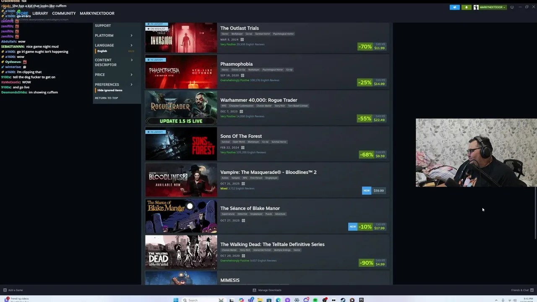Screen dimensions: 537x302
Task: Click The Séance of Blake Manor title
Action: point(250,208)
